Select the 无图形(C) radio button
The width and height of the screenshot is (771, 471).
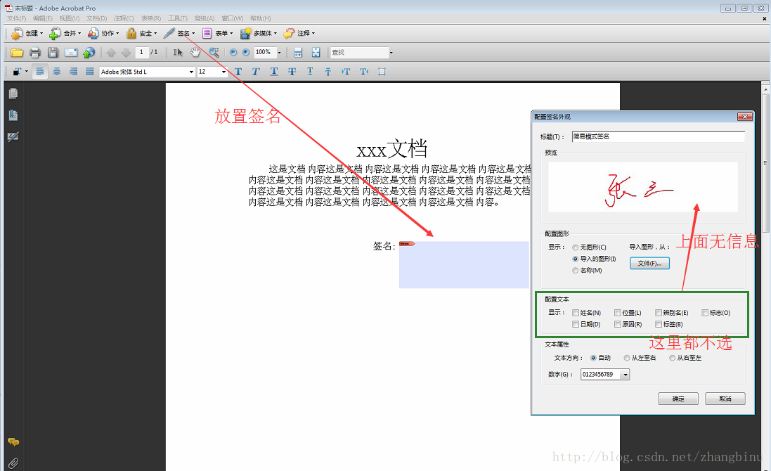pyautogui.click(x=576, y=247)
